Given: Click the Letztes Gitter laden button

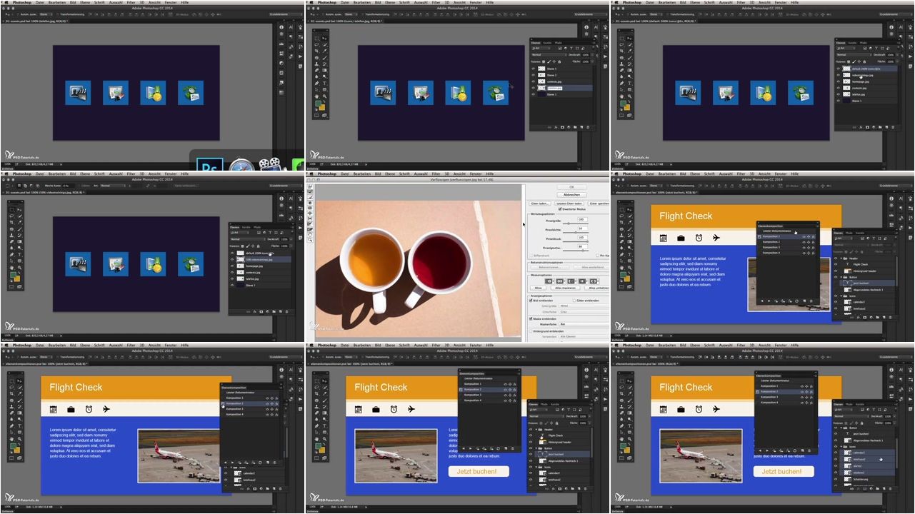Looking at the screenshot, I should coord(569,203).
